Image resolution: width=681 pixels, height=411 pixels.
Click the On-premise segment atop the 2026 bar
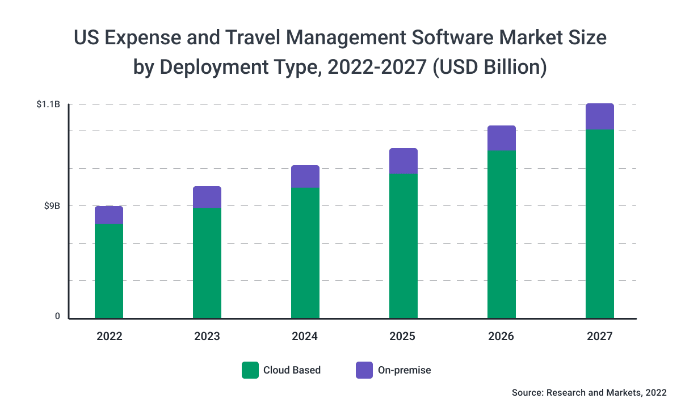click(x=501, y=137)
